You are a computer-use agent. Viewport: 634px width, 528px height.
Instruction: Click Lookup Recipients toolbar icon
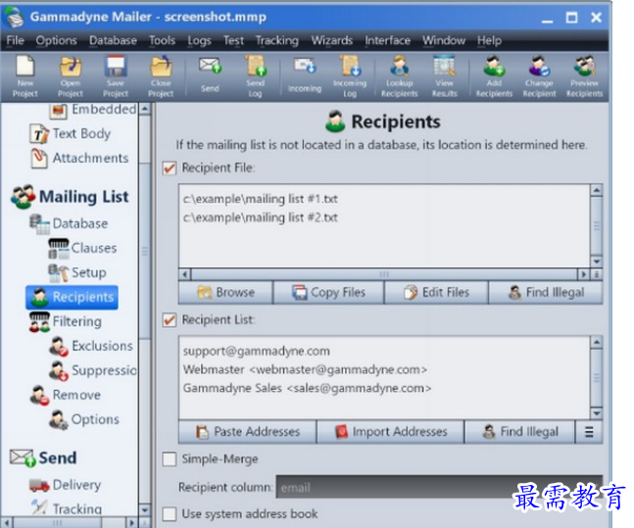pos(400,76)
